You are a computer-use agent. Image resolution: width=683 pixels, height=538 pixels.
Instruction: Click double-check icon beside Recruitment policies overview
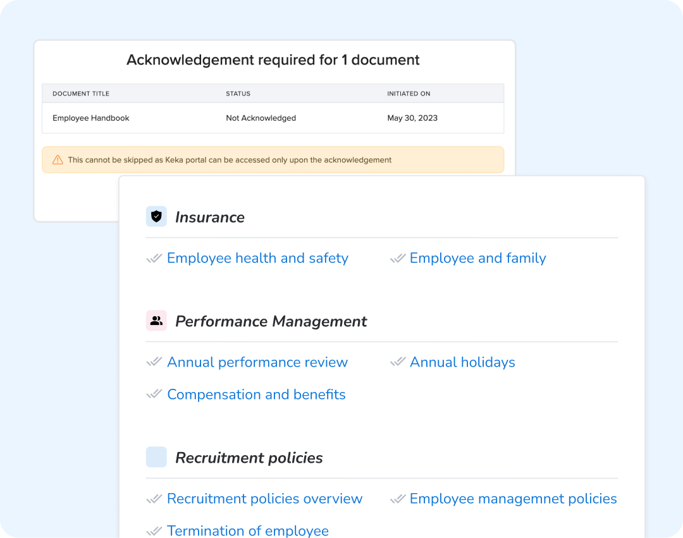coord(154,498)
